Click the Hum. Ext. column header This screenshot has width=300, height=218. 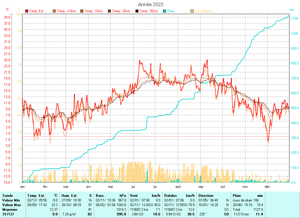[69, 196]
